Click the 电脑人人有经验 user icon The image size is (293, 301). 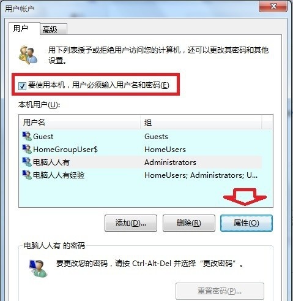[27, 175]
